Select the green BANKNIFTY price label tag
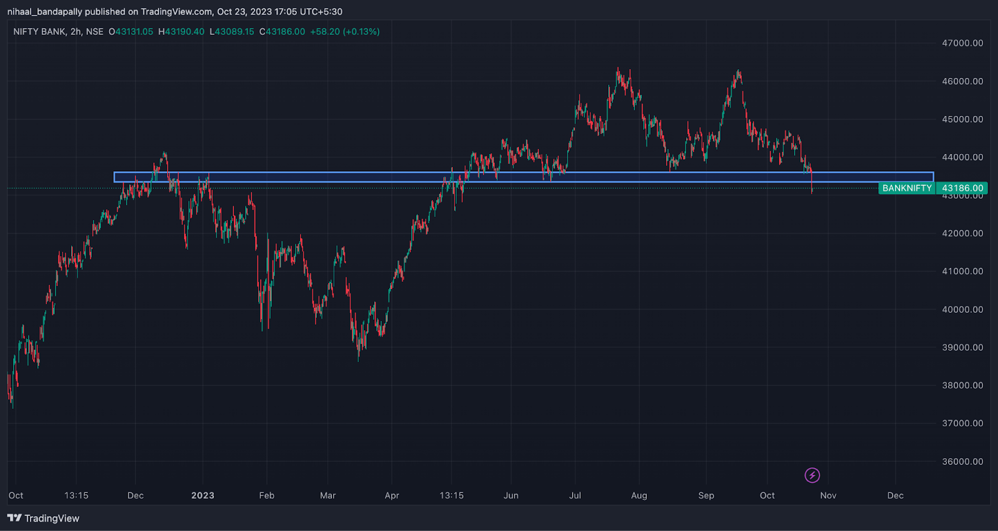998x531 pixels. pos(906,188)
